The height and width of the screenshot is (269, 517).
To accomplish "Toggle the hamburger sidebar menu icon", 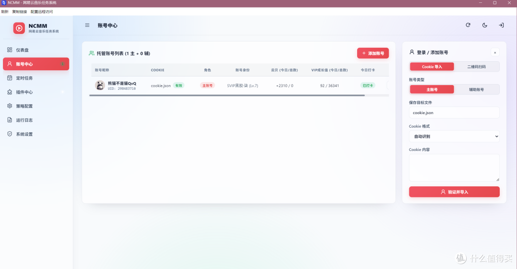I will tap(87, 25).
